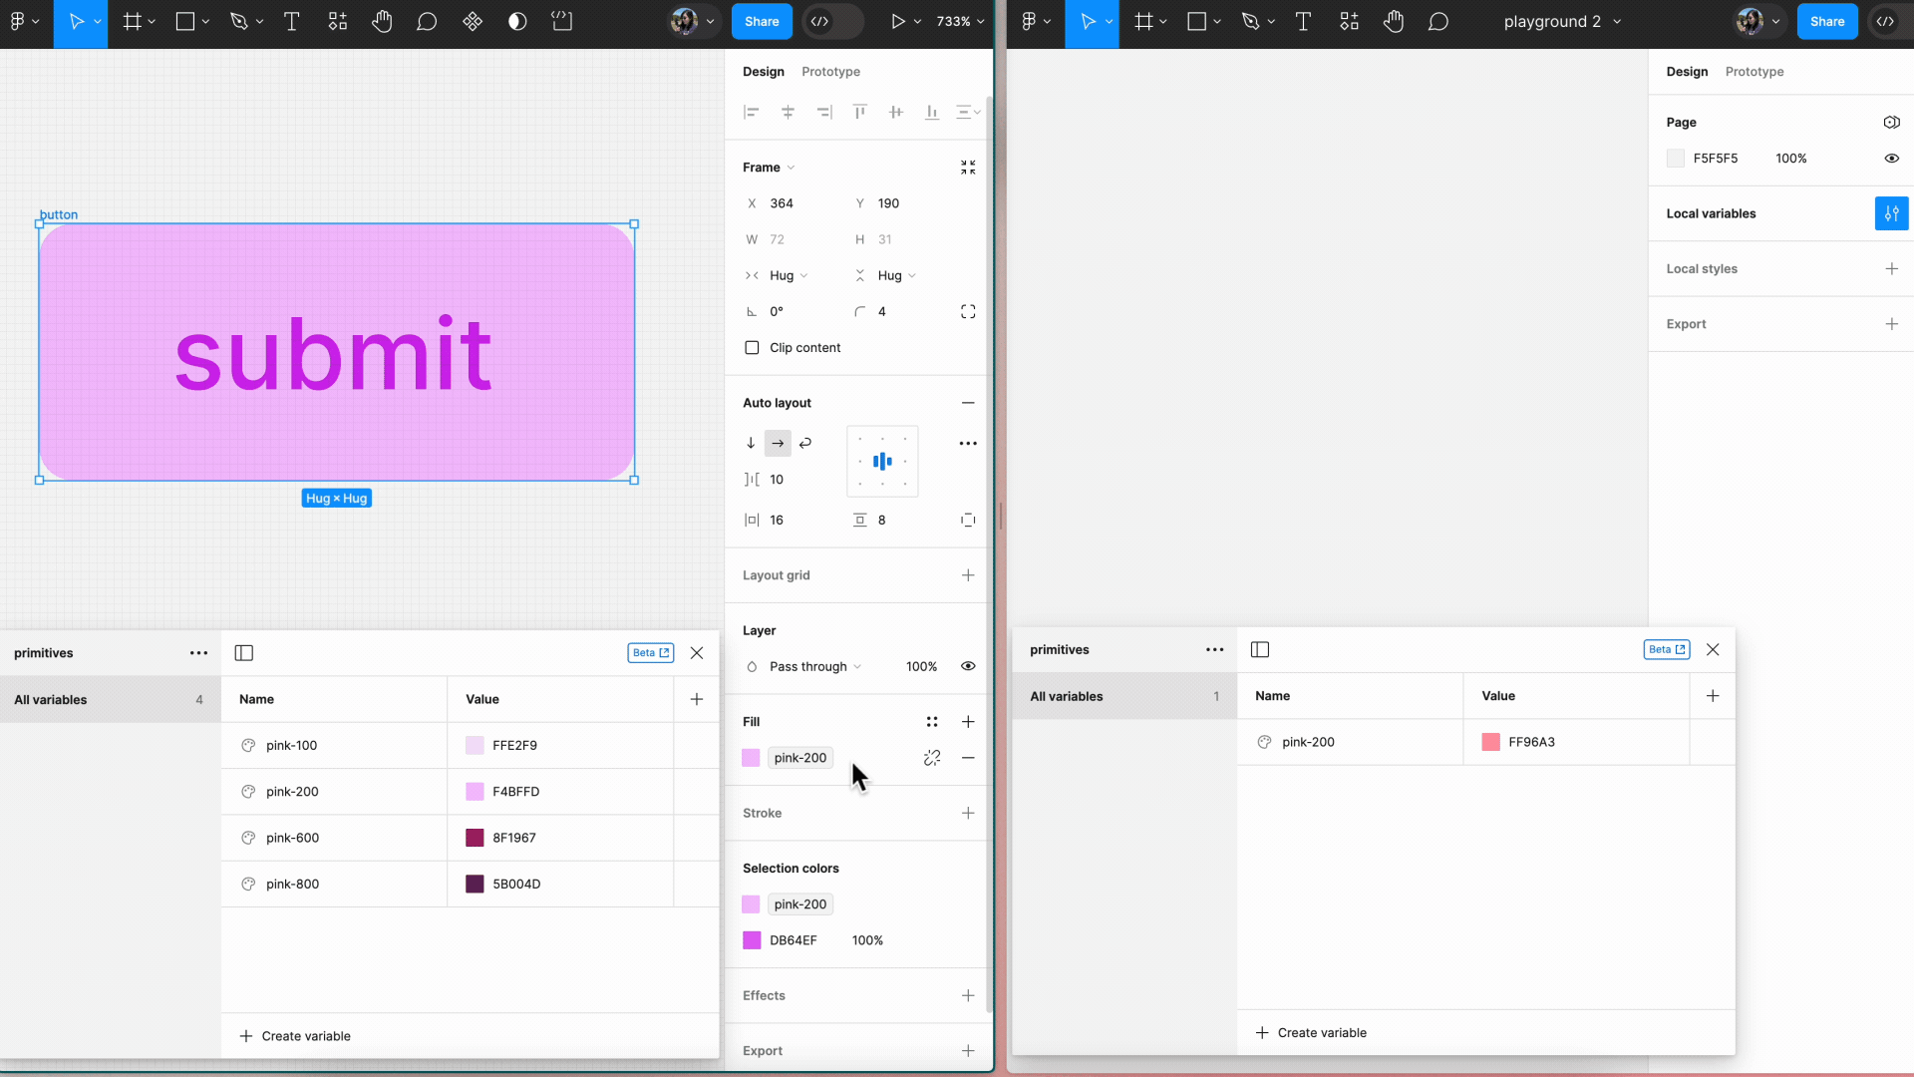Click independent corners radius icon
The width and height of the screenshot is (1914, 1077).
[968, 312]
